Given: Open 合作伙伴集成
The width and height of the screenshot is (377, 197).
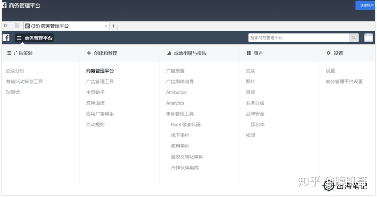Looking at the screenshot, I should (x=185, y=168).
